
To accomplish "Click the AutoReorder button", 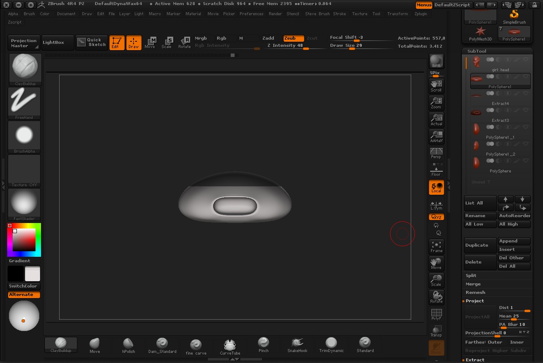I will pos(514,216).
